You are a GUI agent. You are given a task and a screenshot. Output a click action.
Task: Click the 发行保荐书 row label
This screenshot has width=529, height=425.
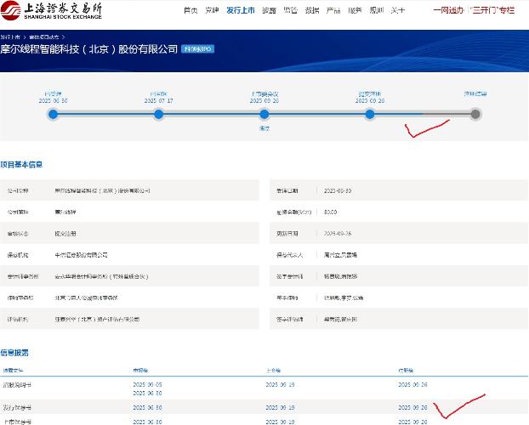pyautogui.click(x=17, y=408)
